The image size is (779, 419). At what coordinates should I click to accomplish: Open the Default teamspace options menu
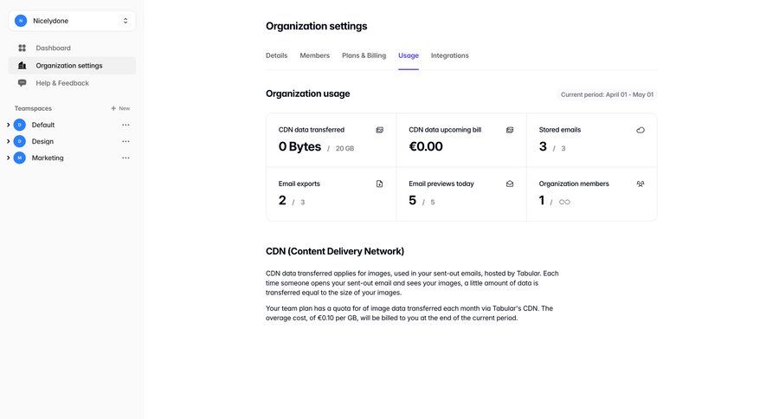126,125
